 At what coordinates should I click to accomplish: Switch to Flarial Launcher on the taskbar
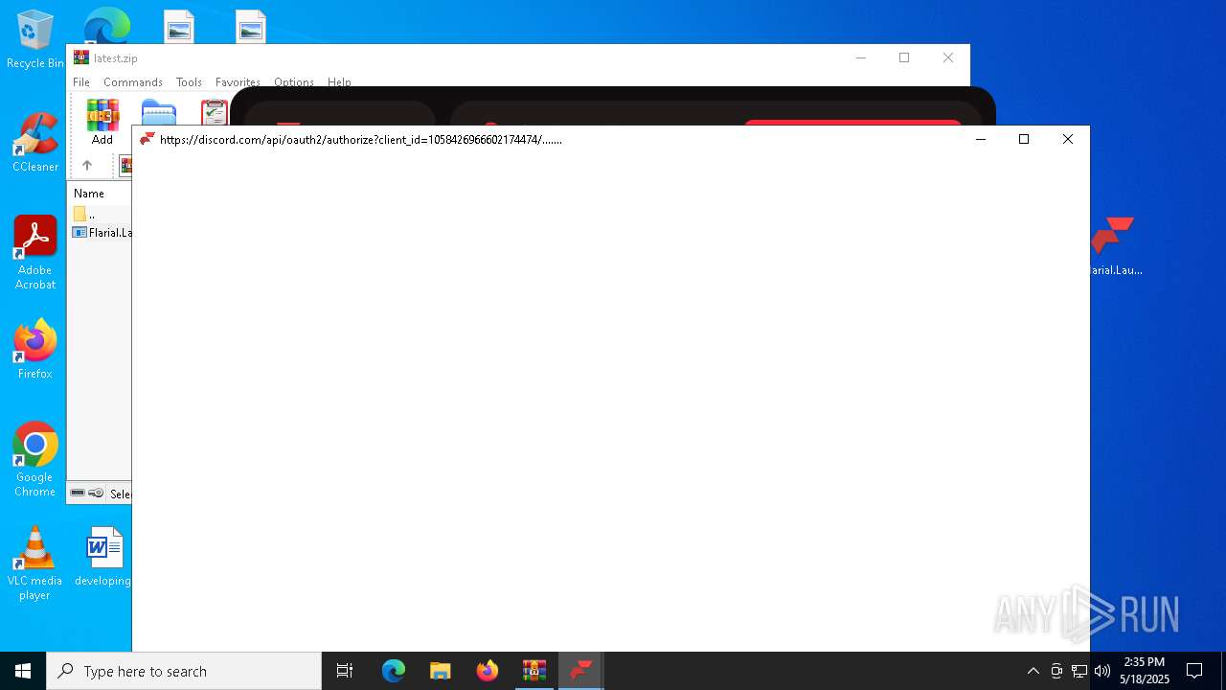tap(581, 671)
